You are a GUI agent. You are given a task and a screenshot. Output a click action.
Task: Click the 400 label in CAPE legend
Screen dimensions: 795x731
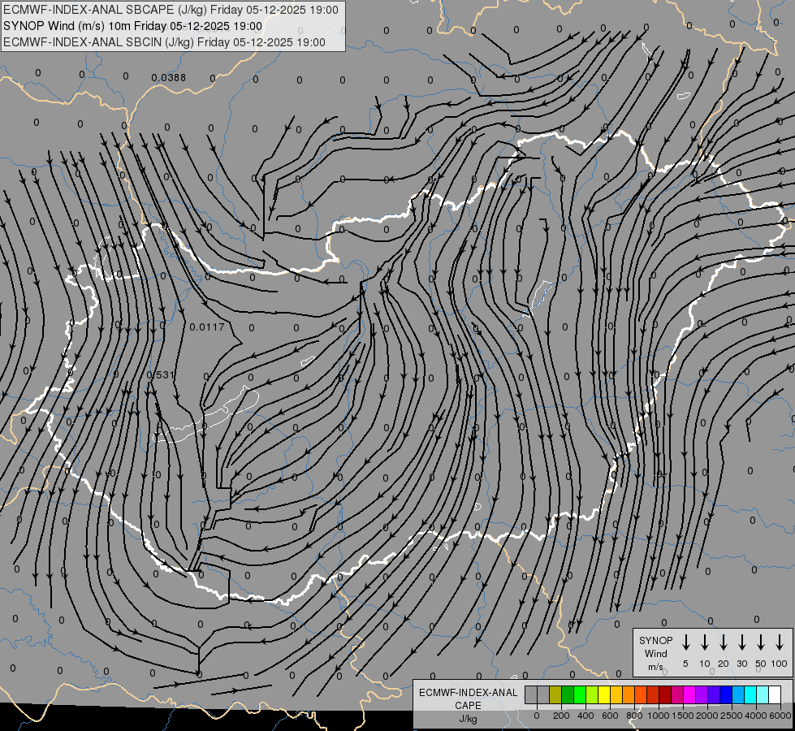tap(585, 716)
